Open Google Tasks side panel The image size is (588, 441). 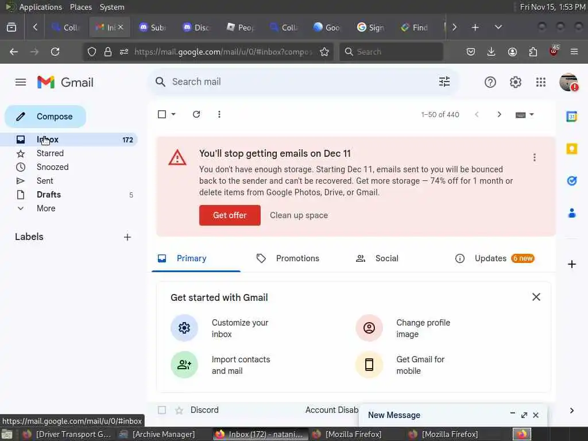coord(571,181)
